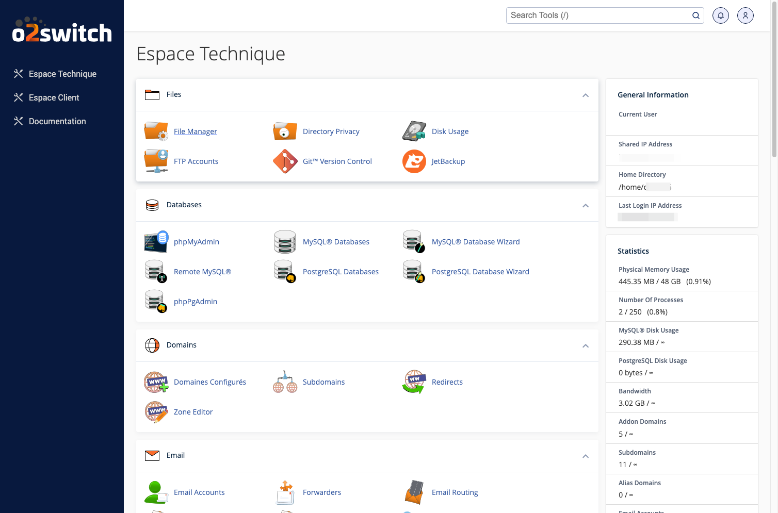Click the PostgreSQL Database Wizard icon
The image size is (778, 513).
(x=414, y=272)
